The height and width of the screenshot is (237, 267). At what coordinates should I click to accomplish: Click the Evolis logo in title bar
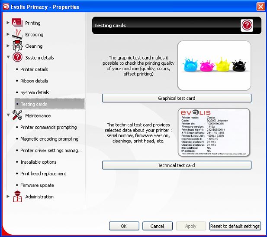tap(6, 7)
